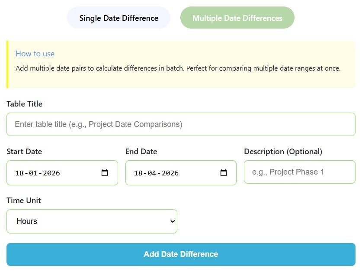Switch to the Single Date Difference tab

coord(118,18)
